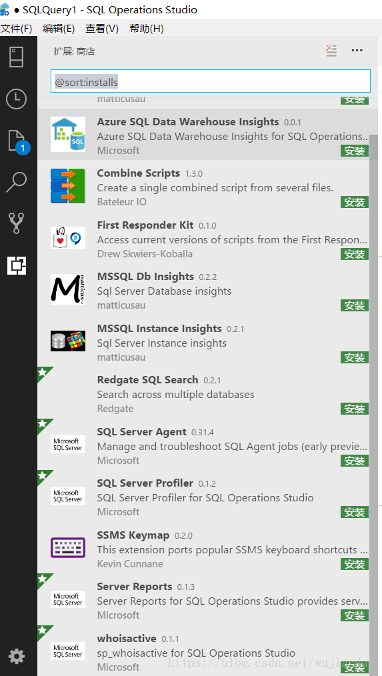Open the extensions More actions ellipsis
This screenshot has width=382, height=676.
[x=357, y=51]
